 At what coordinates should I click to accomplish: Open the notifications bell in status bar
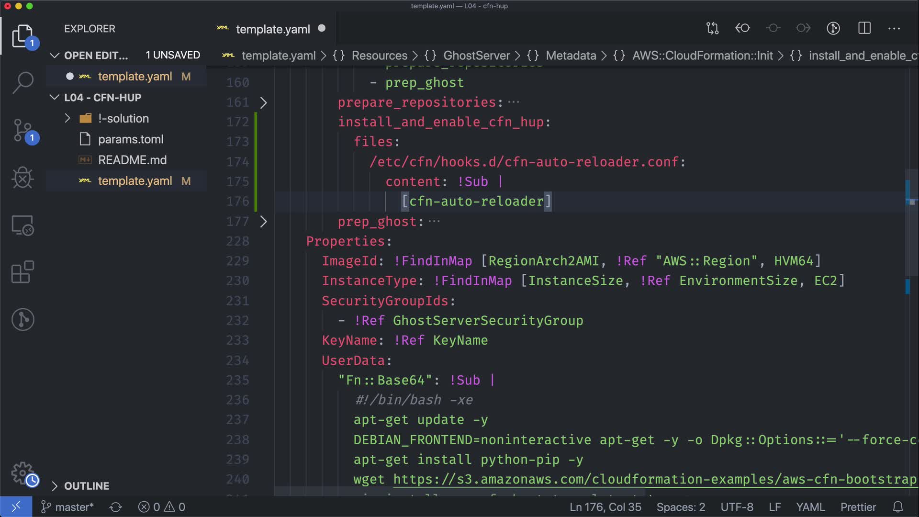point(898,507)
